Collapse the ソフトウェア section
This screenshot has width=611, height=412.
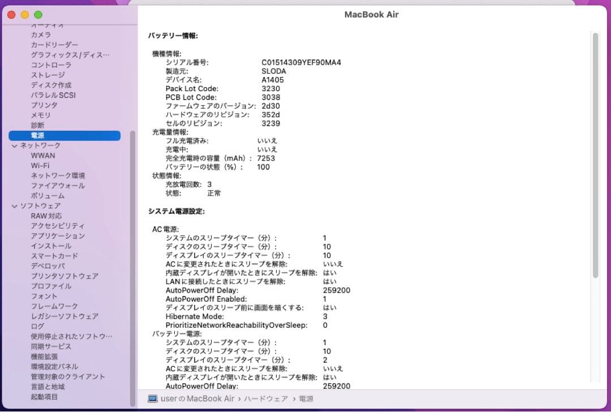pos(14,206)
